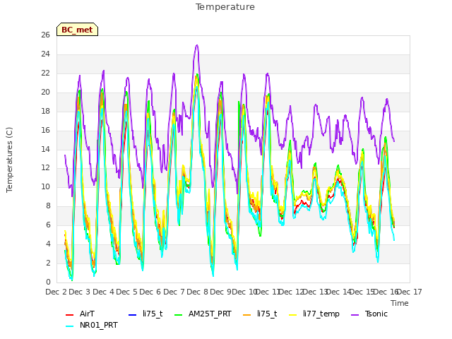452x339 pixels.
Task: Click the 14 y-axis tick label
Action: coord(45,149)
